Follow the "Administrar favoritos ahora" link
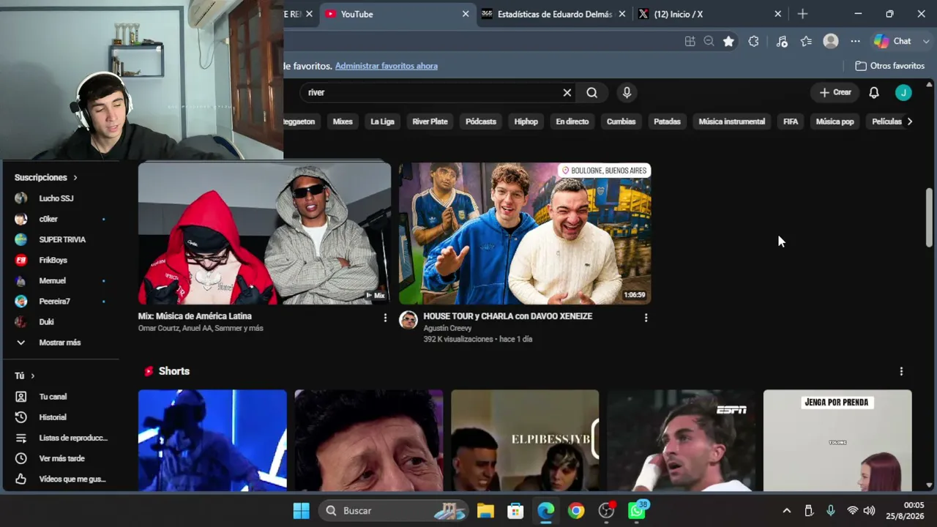Viewport: 937px width, 527px height. 387,66
